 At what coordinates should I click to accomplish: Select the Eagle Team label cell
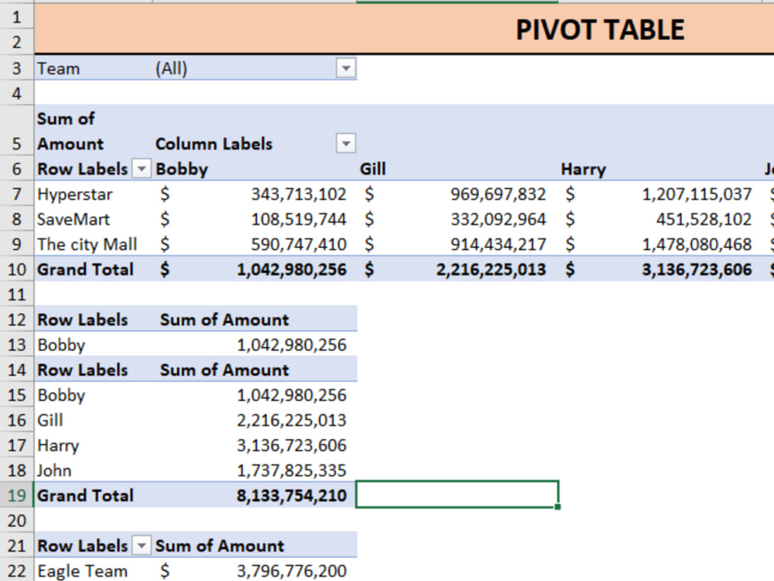point(94,571)
